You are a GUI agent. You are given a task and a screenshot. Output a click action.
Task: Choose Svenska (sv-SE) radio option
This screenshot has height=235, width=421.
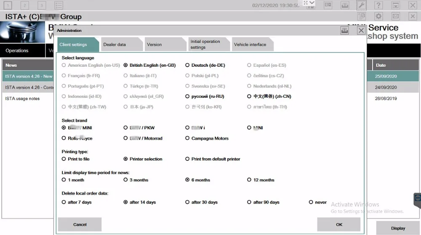click(x=205, y=86)
